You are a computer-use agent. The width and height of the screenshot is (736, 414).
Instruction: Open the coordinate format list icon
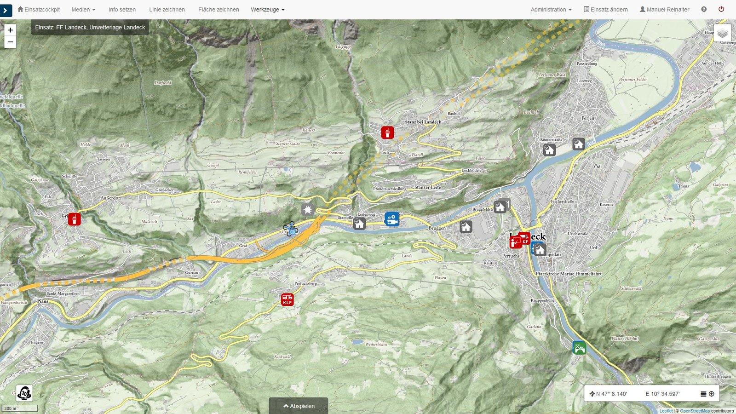703,394
